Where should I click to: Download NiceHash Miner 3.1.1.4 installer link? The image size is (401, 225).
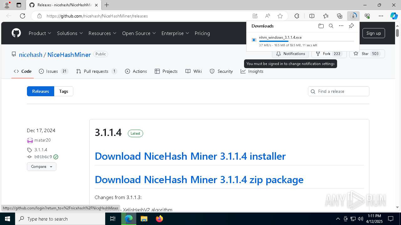pyautogui.click(x=190, y=156)
